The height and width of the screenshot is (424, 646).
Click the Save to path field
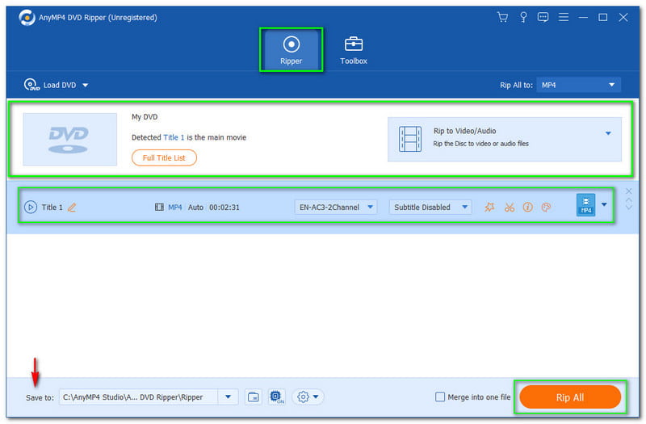138,397
